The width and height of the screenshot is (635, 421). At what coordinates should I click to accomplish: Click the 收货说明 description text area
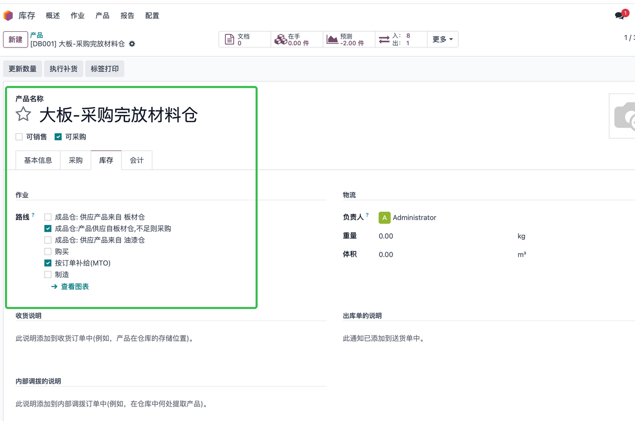point(171,339)
